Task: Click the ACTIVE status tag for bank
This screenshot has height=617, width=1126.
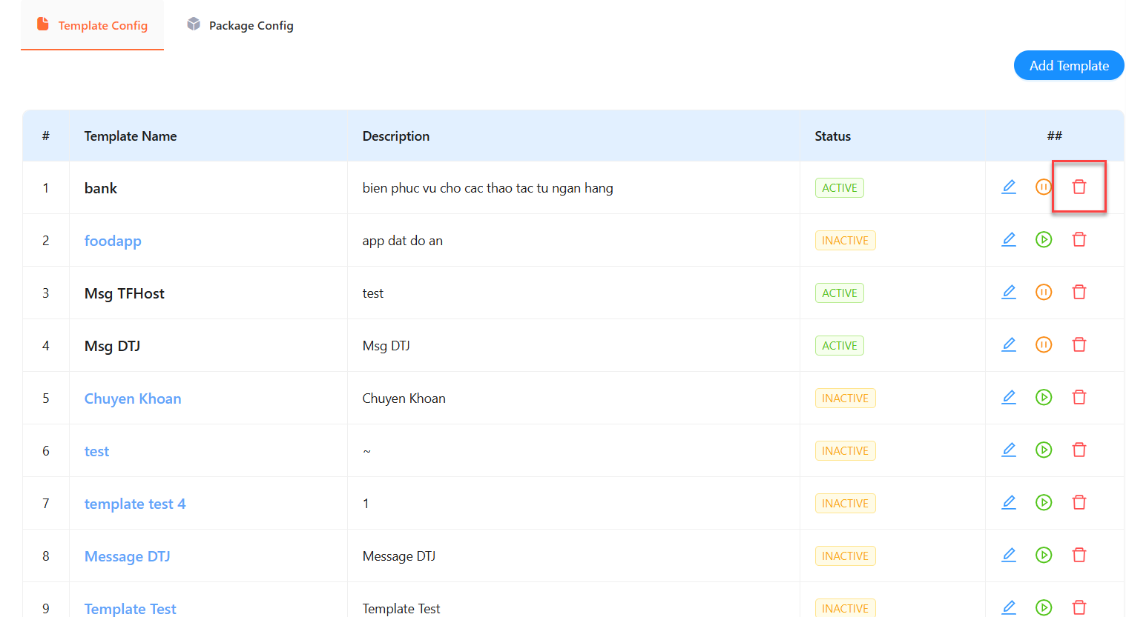Action: 840,188
